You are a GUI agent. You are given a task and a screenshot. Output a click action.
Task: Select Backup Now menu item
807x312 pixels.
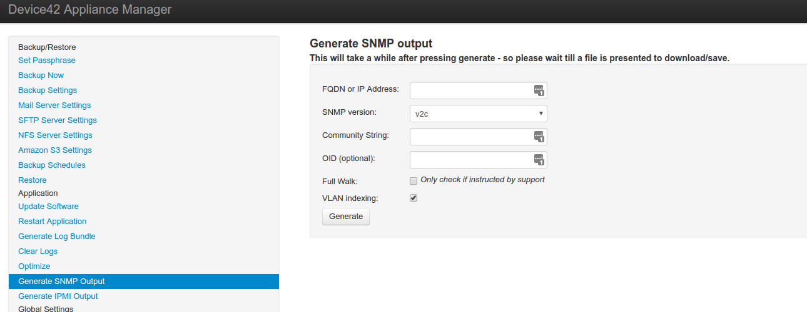41,76
